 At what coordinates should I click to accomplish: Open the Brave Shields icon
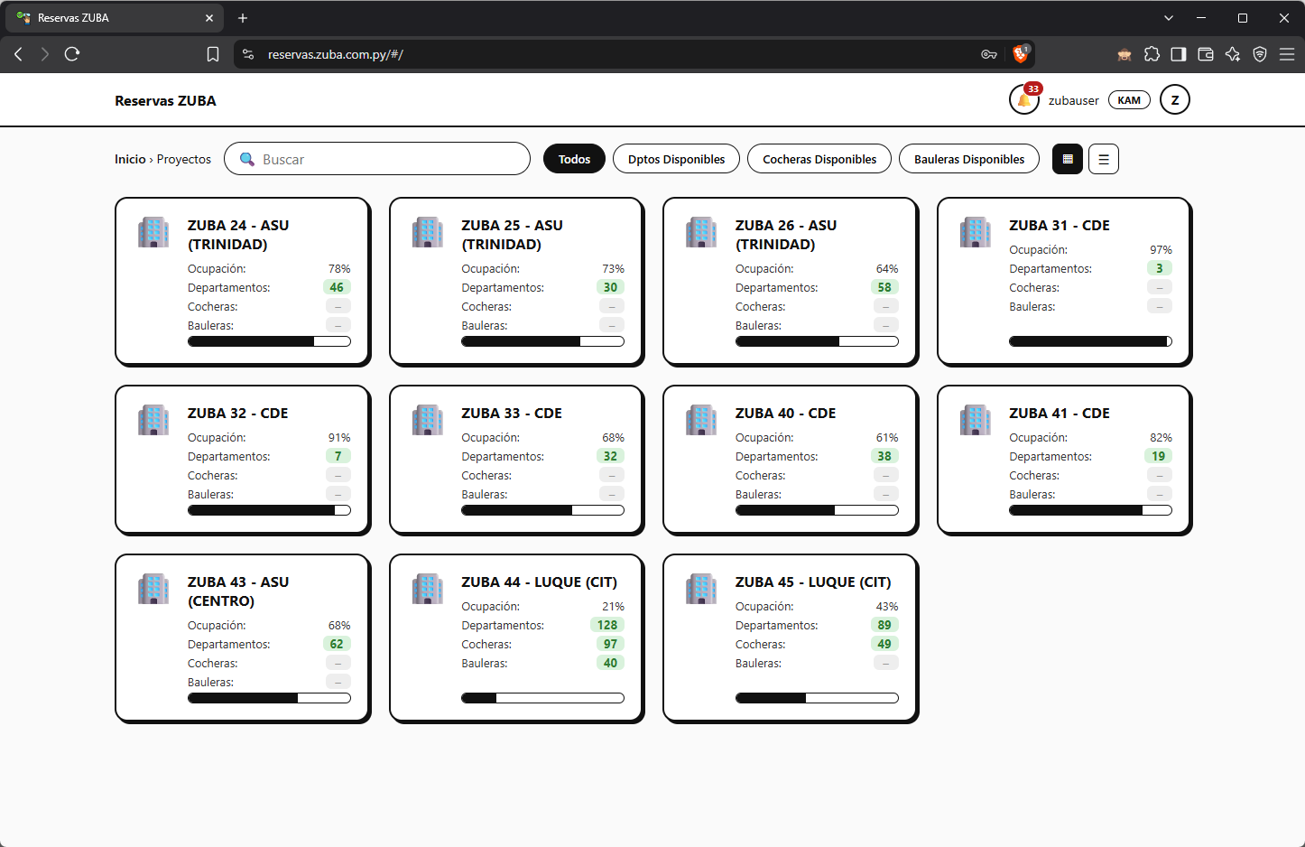1021,54
